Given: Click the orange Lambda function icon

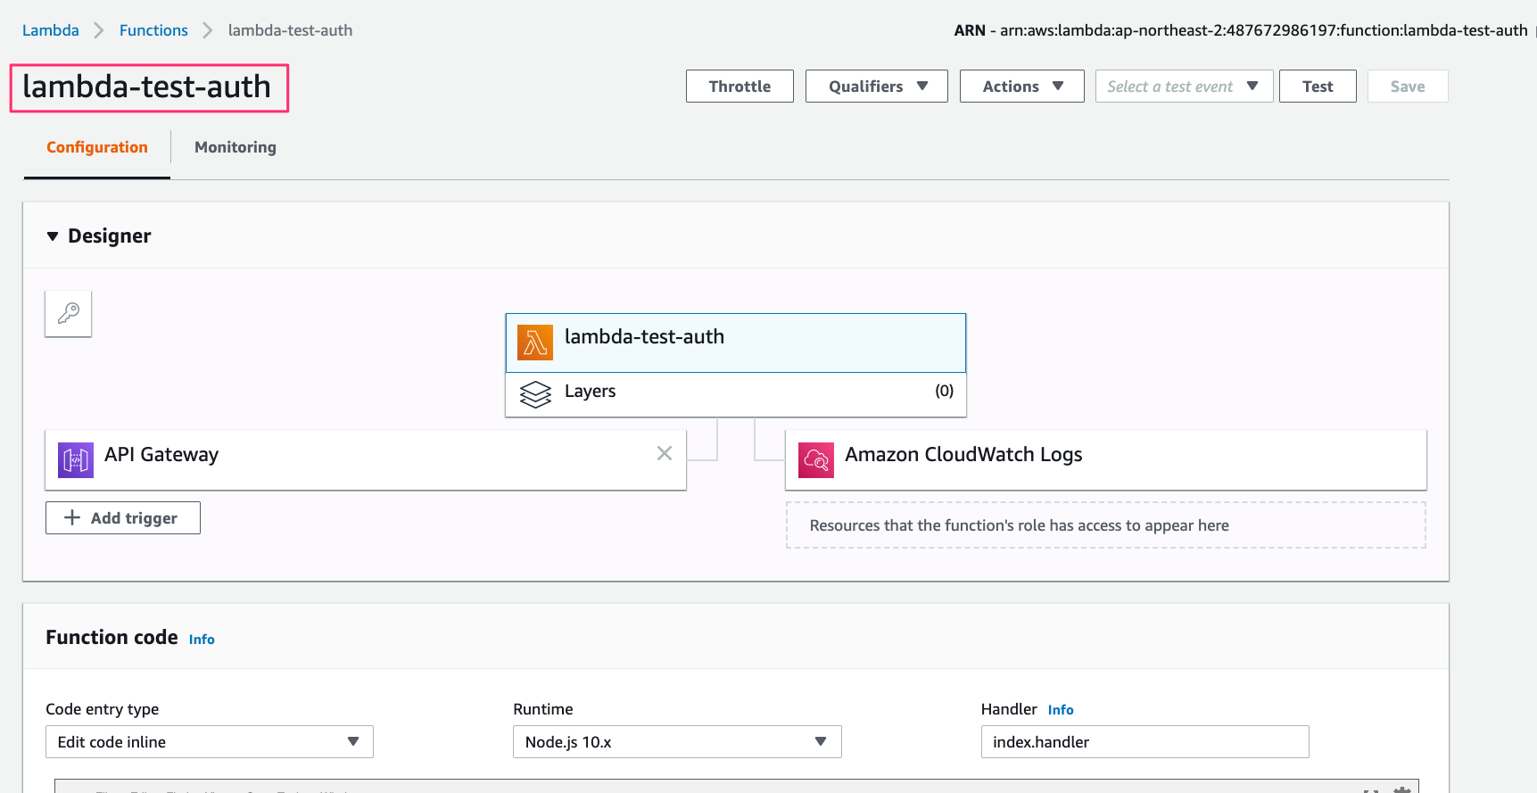Looking at the screenshot, I should tap(535, 343).
